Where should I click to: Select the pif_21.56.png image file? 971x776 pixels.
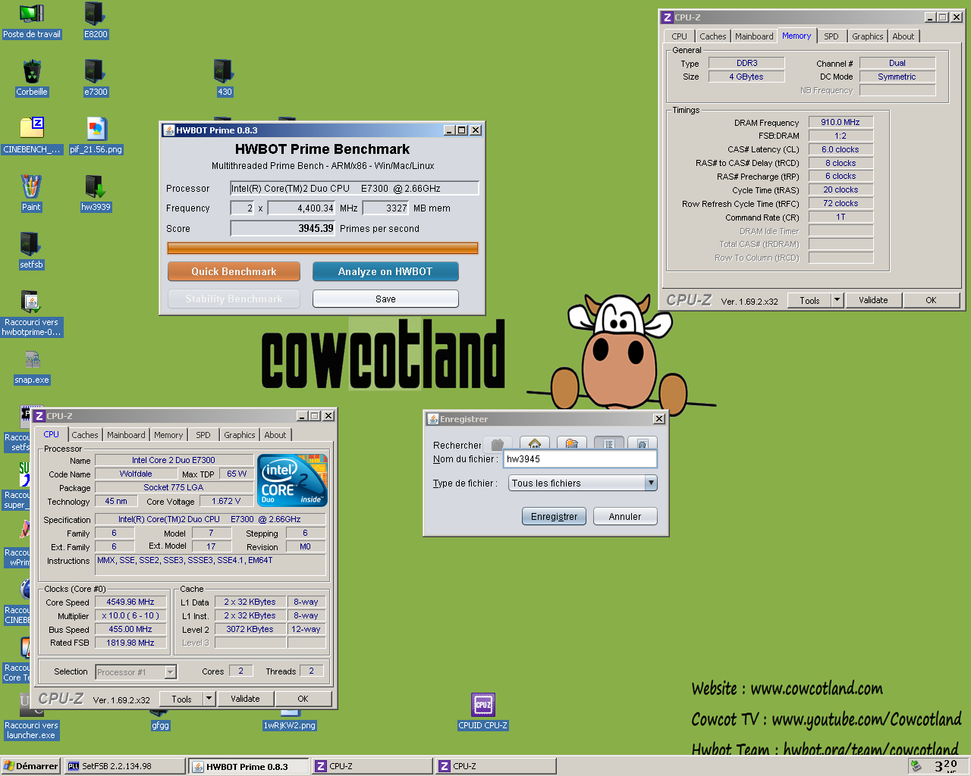coord(96,136)
